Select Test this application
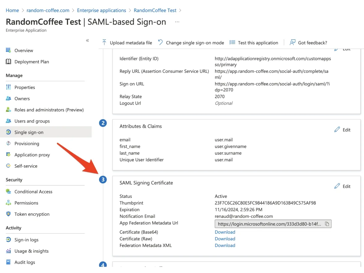Viewport: 364px width, 273px height. click(x=254, y=43)
